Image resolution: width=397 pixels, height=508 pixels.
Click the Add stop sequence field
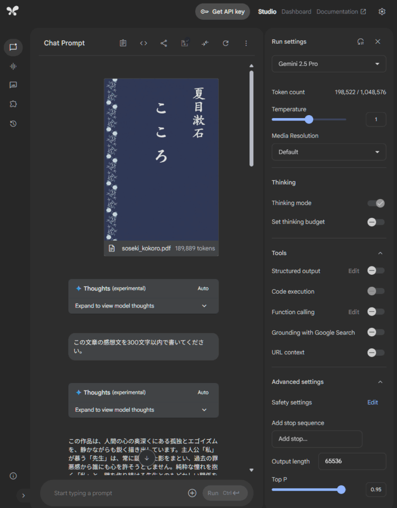click(x=317, y=439)
